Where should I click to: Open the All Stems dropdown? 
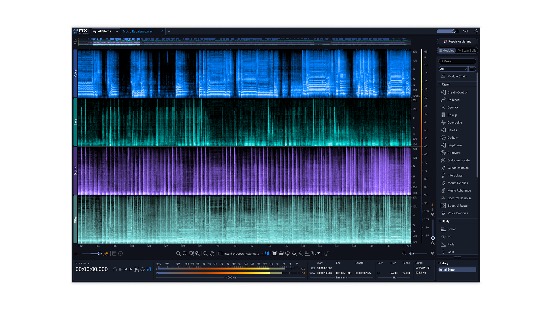[x=106, y=31]
